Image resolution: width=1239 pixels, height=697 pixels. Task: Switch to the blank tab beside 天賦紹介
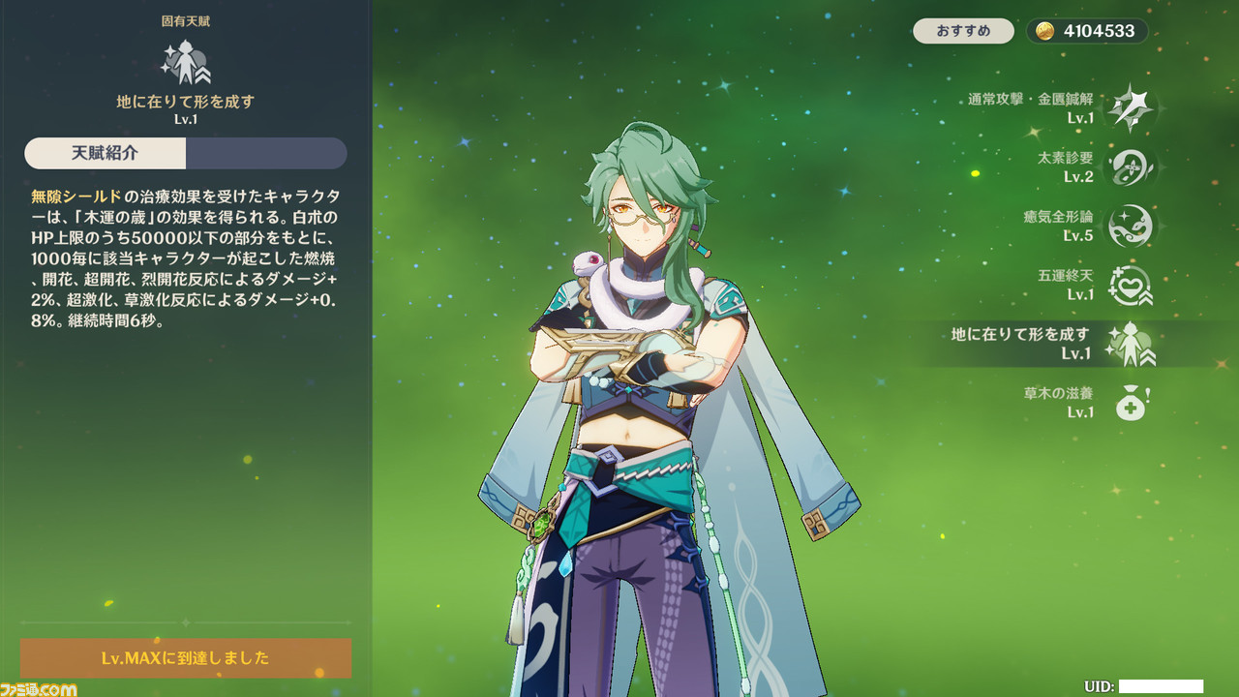tap(266, 153)
